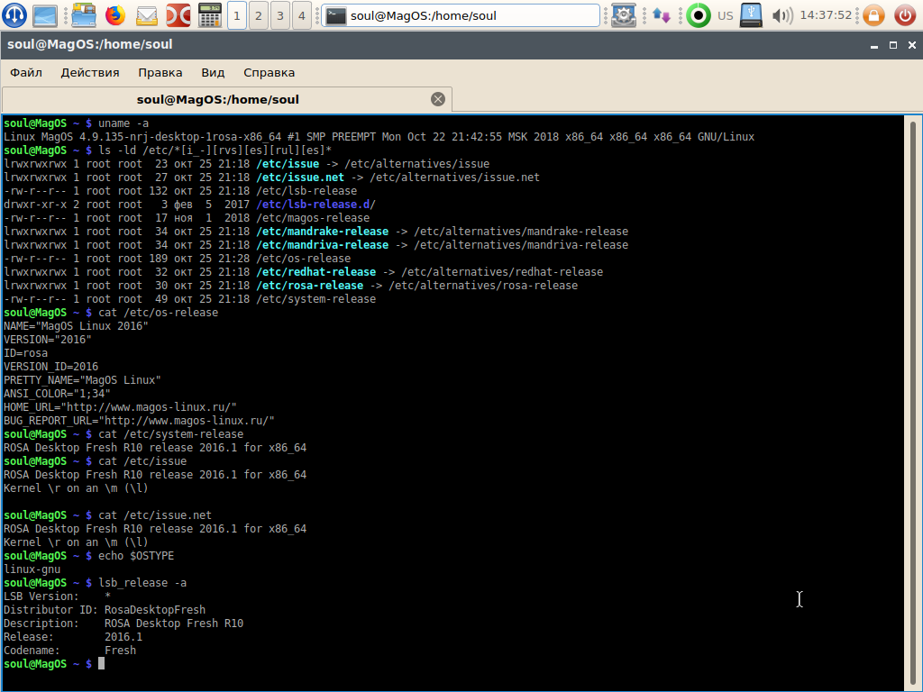The height and width of the screenshot is (692, 923).
Task: Click the /etc/redhat-release entry
Action: point(315,272)
